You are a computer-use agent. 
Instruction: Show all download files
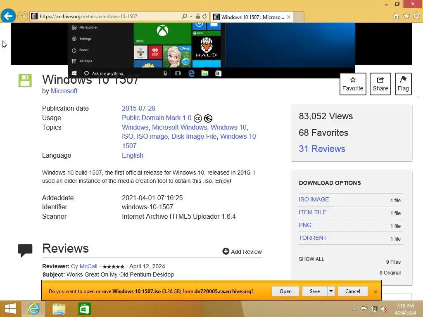(x=311, y=259)
